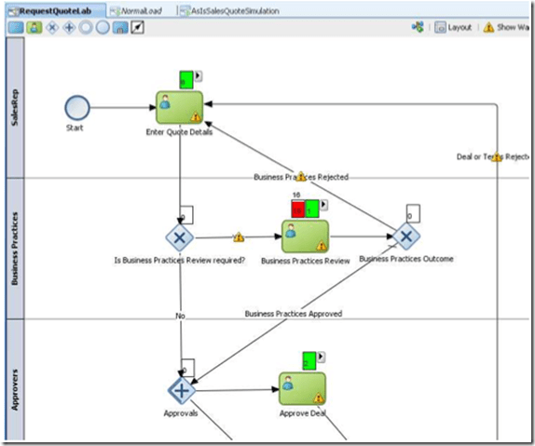Select the blue measurement mark toolbar tool

[120, 28]
